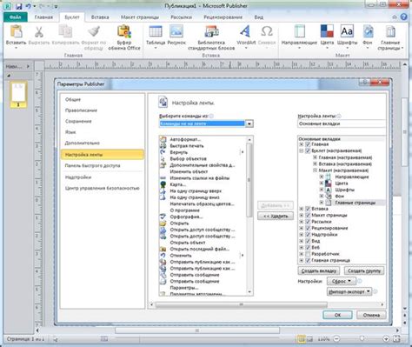Click the WordArt icon
This screenshot has width=412, height=347.
click(x=245, y=32)
